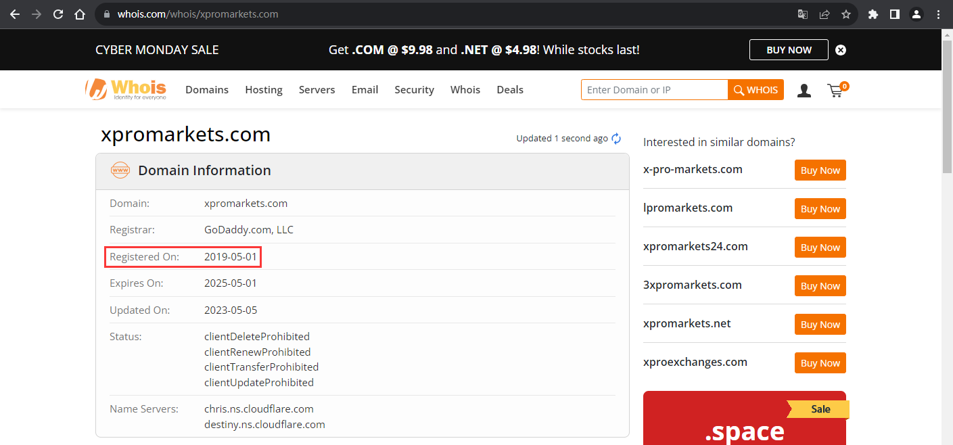Open the Security menu
The image size is (953, 445).
click(414, 90)
